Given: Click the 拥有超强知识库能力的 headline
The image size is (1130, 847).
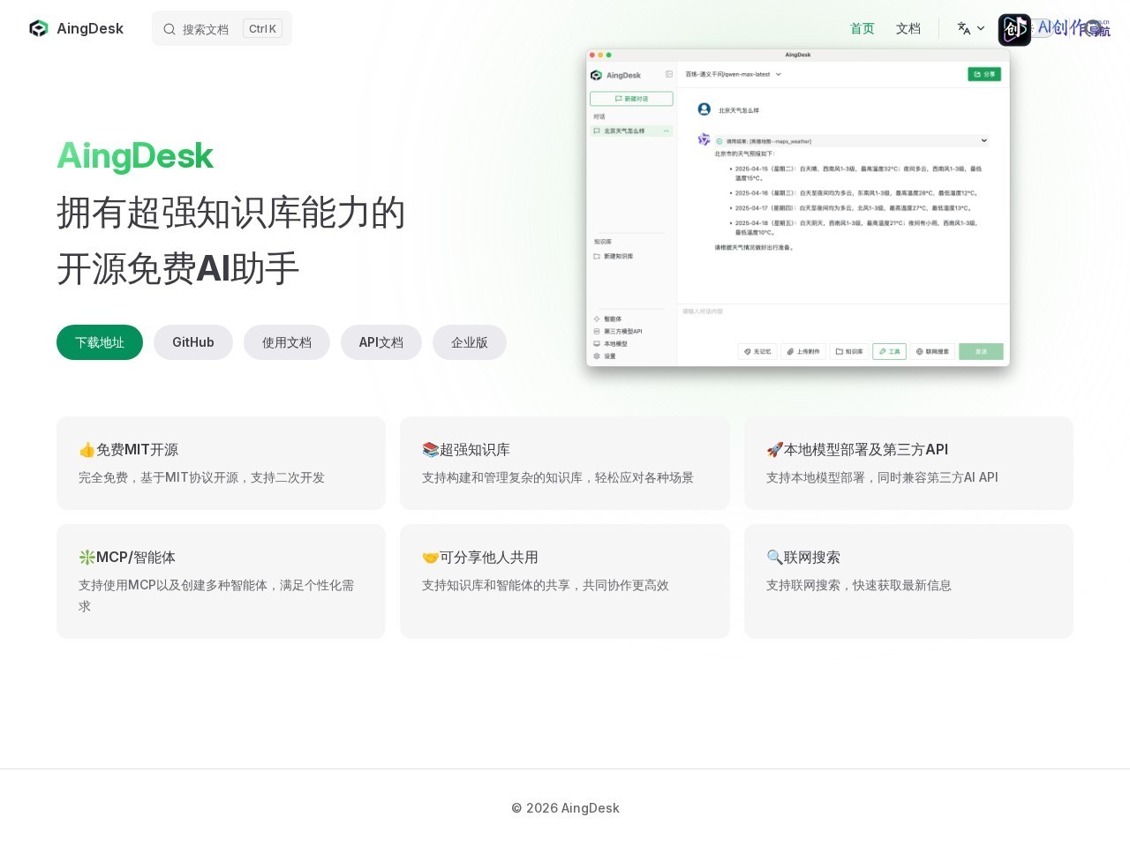Looking at the screenshot, I should [231, 213].
